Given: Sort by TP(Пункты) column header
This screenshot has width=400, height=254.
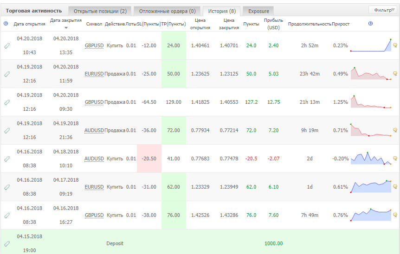Looking at the screenshot, I should tap(174, 24).
